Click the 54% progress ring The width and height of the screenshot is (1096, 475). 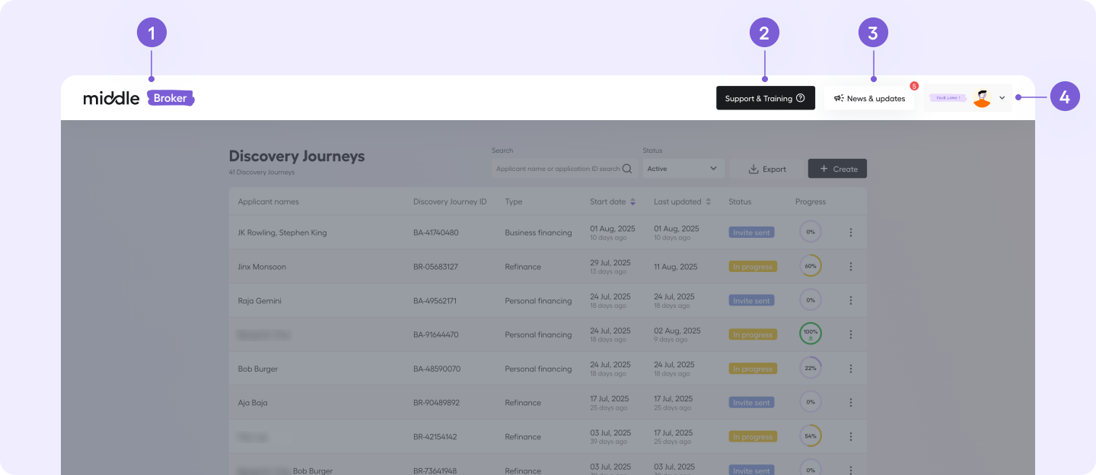pyautogui.click(x=811, y=436)
